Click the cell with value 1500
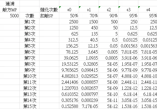 89,21
